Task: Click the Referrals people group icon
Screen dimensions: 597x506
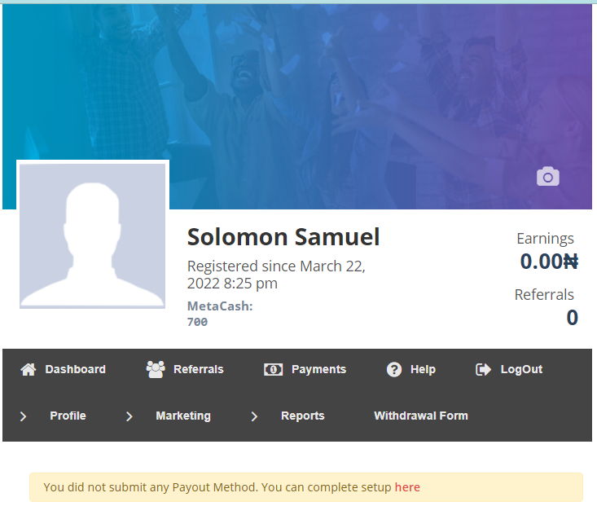Action: 156,369
